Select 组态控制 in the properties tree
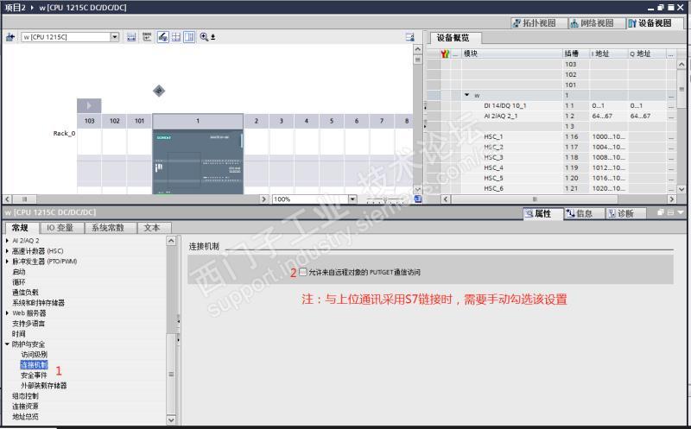The image size is (691, 429). [x=25, y=396]
